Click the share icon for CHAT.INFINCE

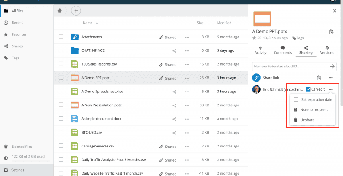point(174,51)
